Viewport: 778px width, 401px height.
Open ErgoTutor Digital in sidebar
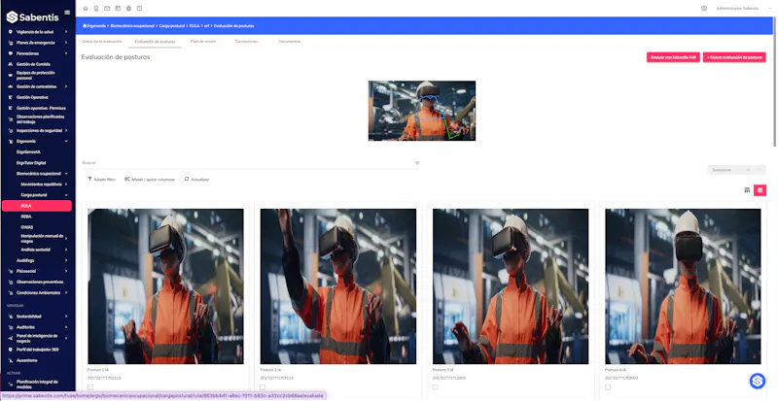31,162
